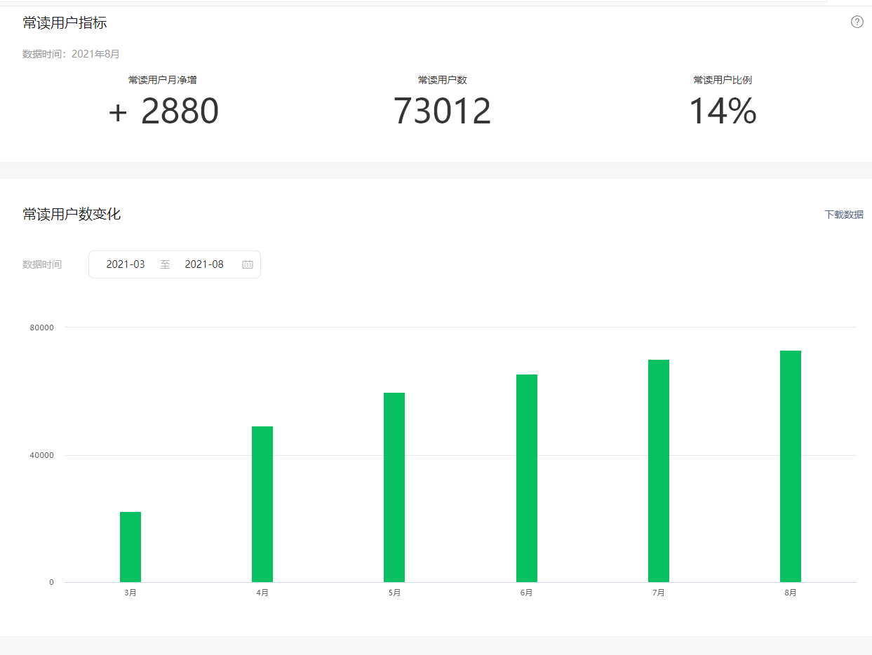The image size is (872, 655).
Task: Select the 常读用户比例 label
Action: pos(723,80)
